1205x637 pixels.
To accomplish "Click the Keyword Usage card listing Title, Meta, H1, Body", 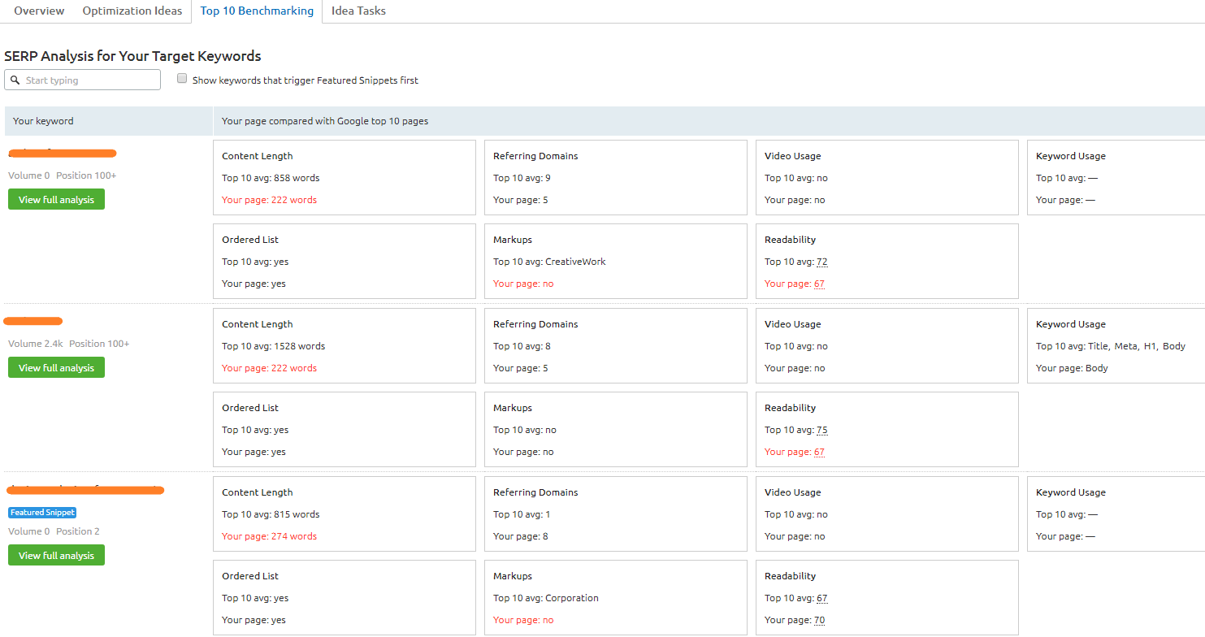I will (1115, 346).
